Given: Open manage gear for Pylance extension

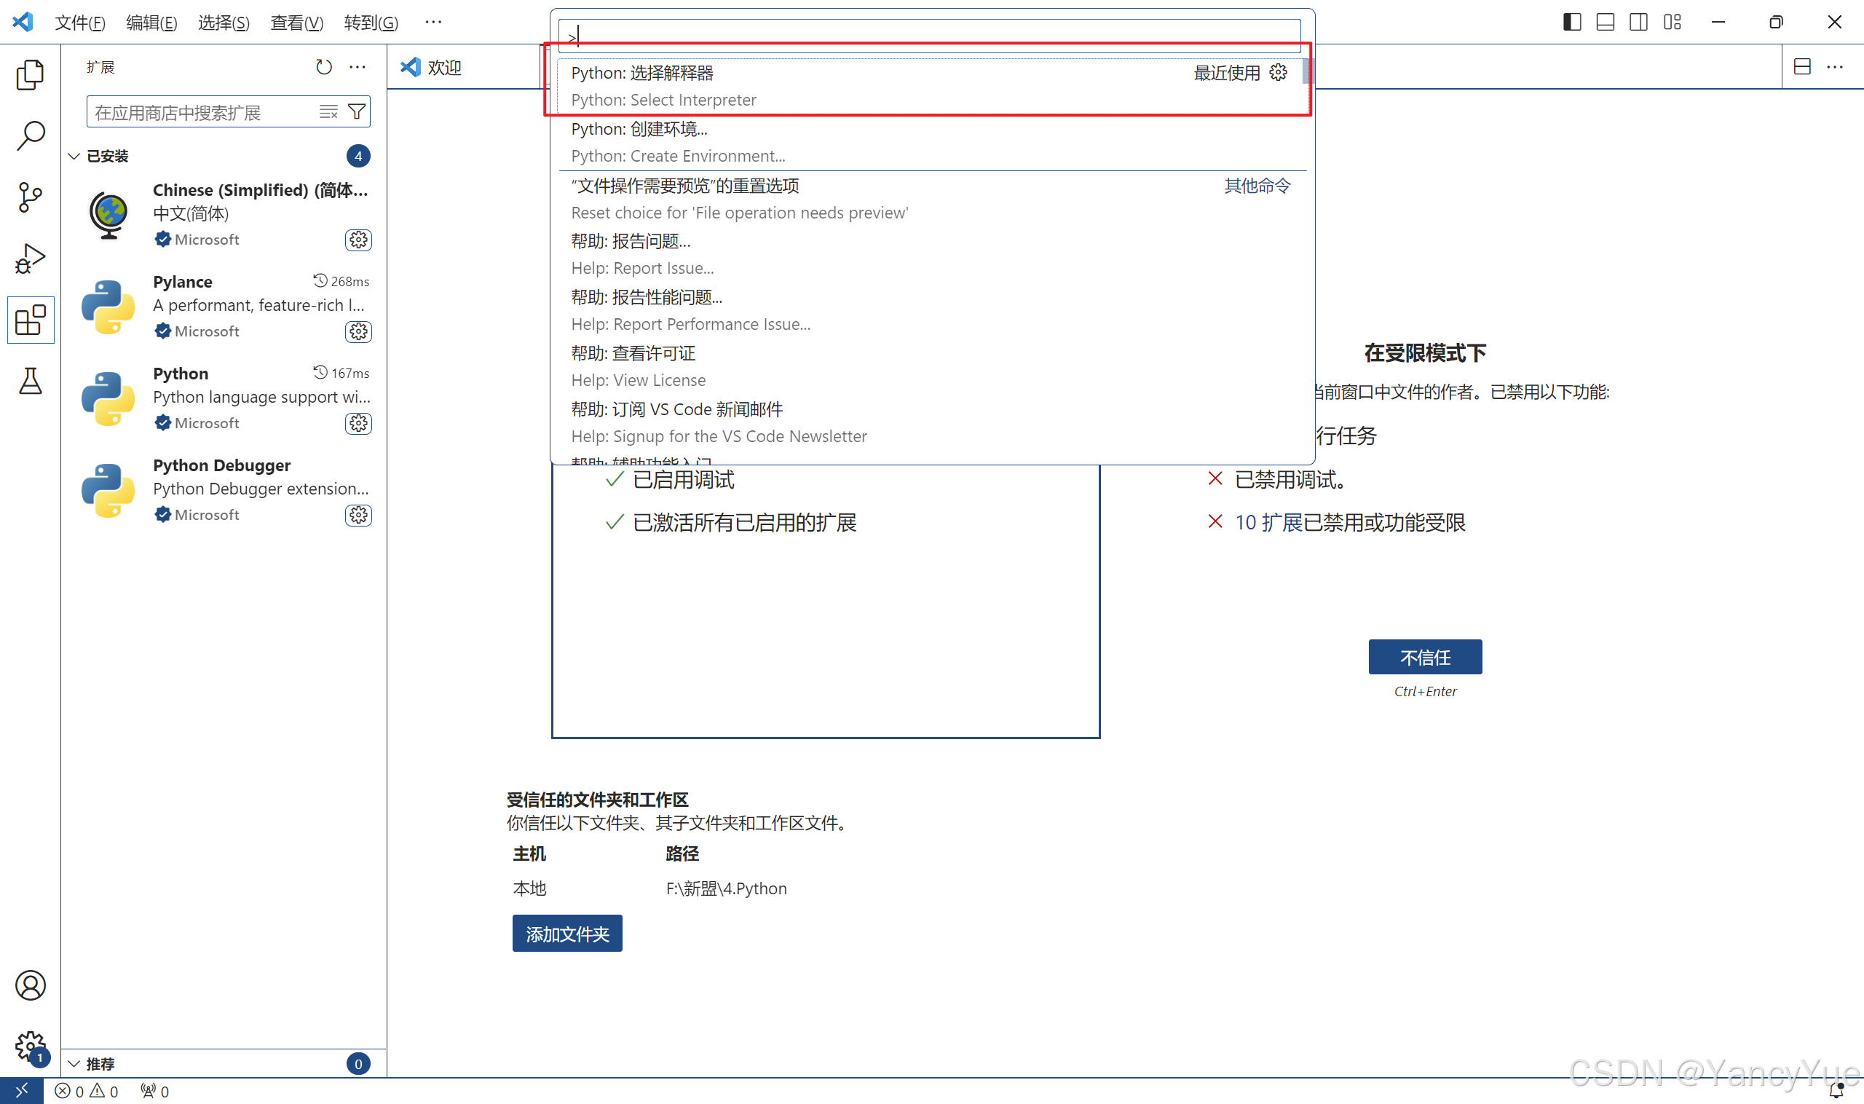Looking at the screenshot, I should (x=358, y=331).
